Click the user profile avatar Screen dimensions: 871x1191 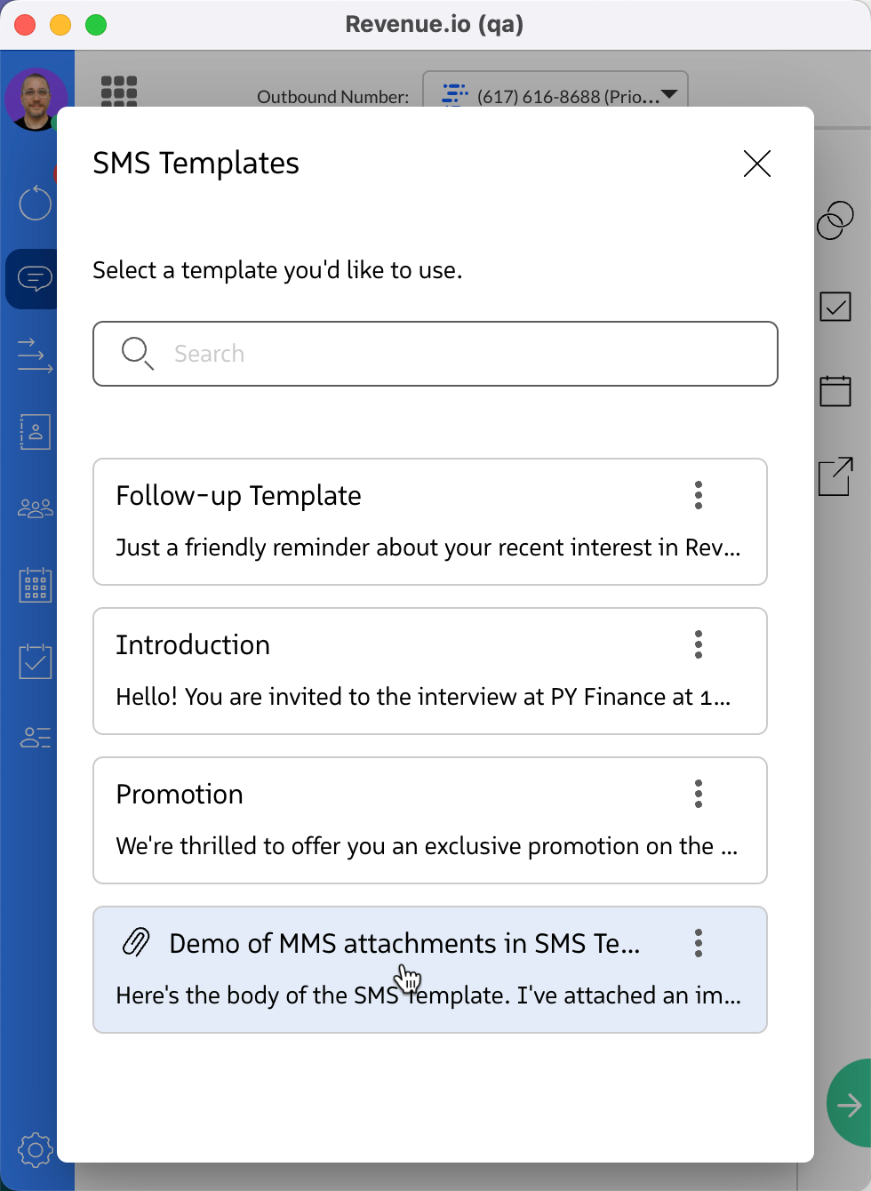pyautogui.click(x=36, y=99)
